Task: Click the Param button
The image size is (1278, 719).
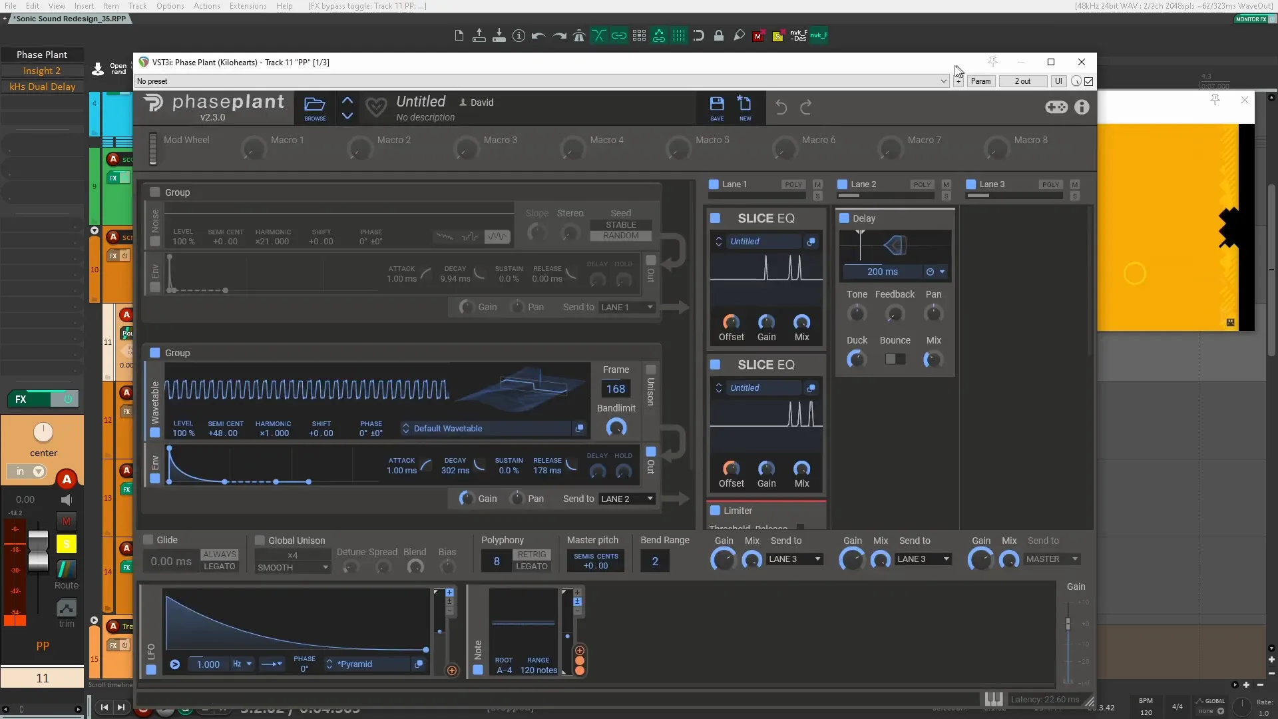Action: 980,81
